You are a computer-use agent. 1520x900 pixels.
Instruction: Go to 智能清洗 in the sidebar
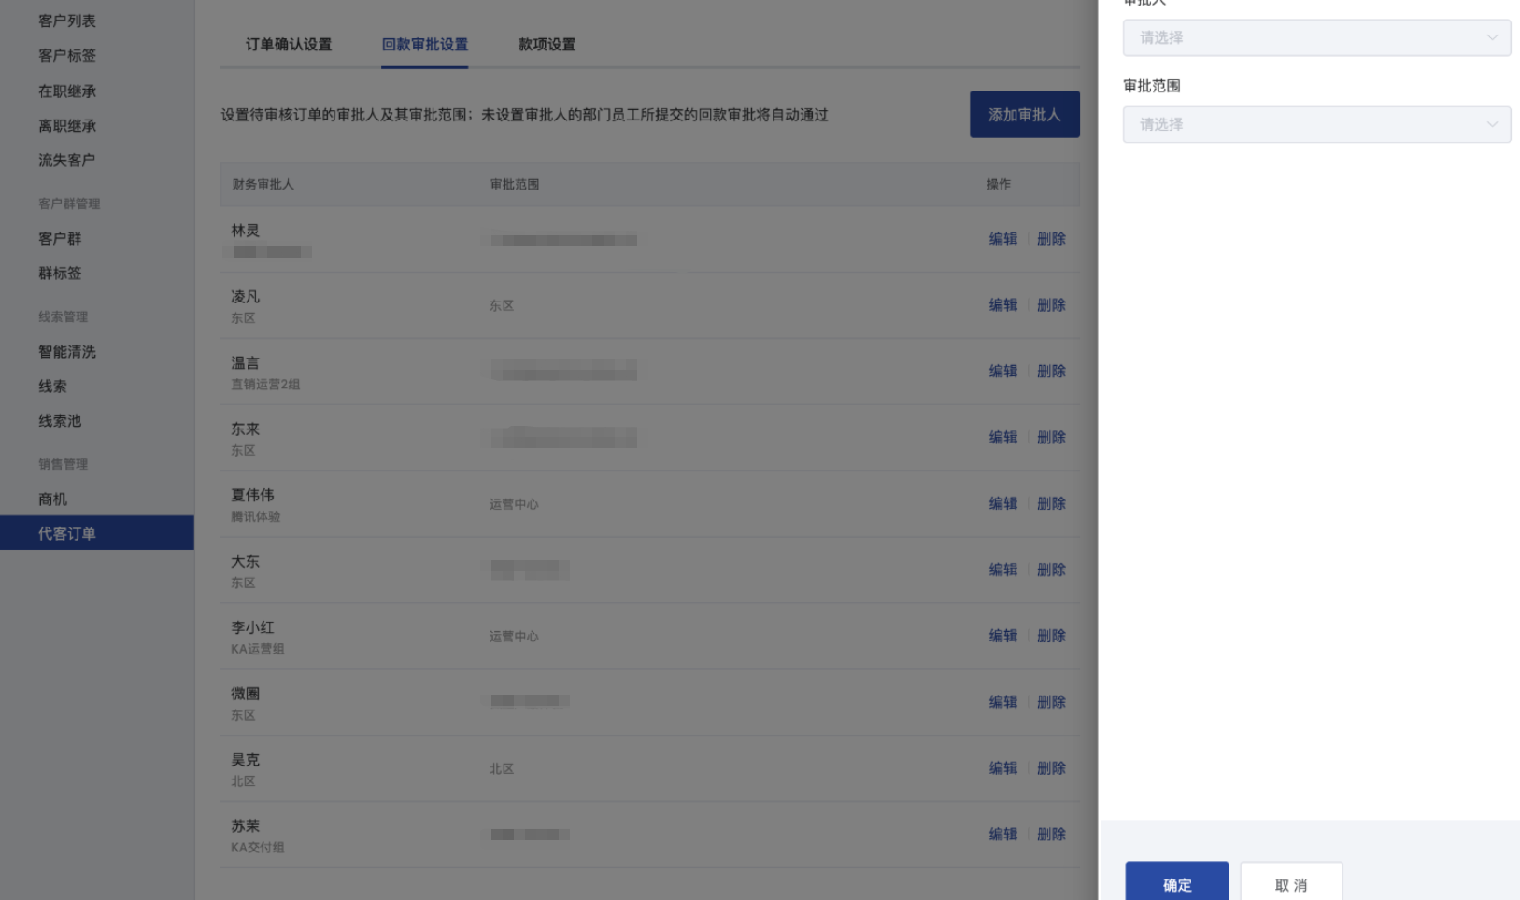point(67,351)
